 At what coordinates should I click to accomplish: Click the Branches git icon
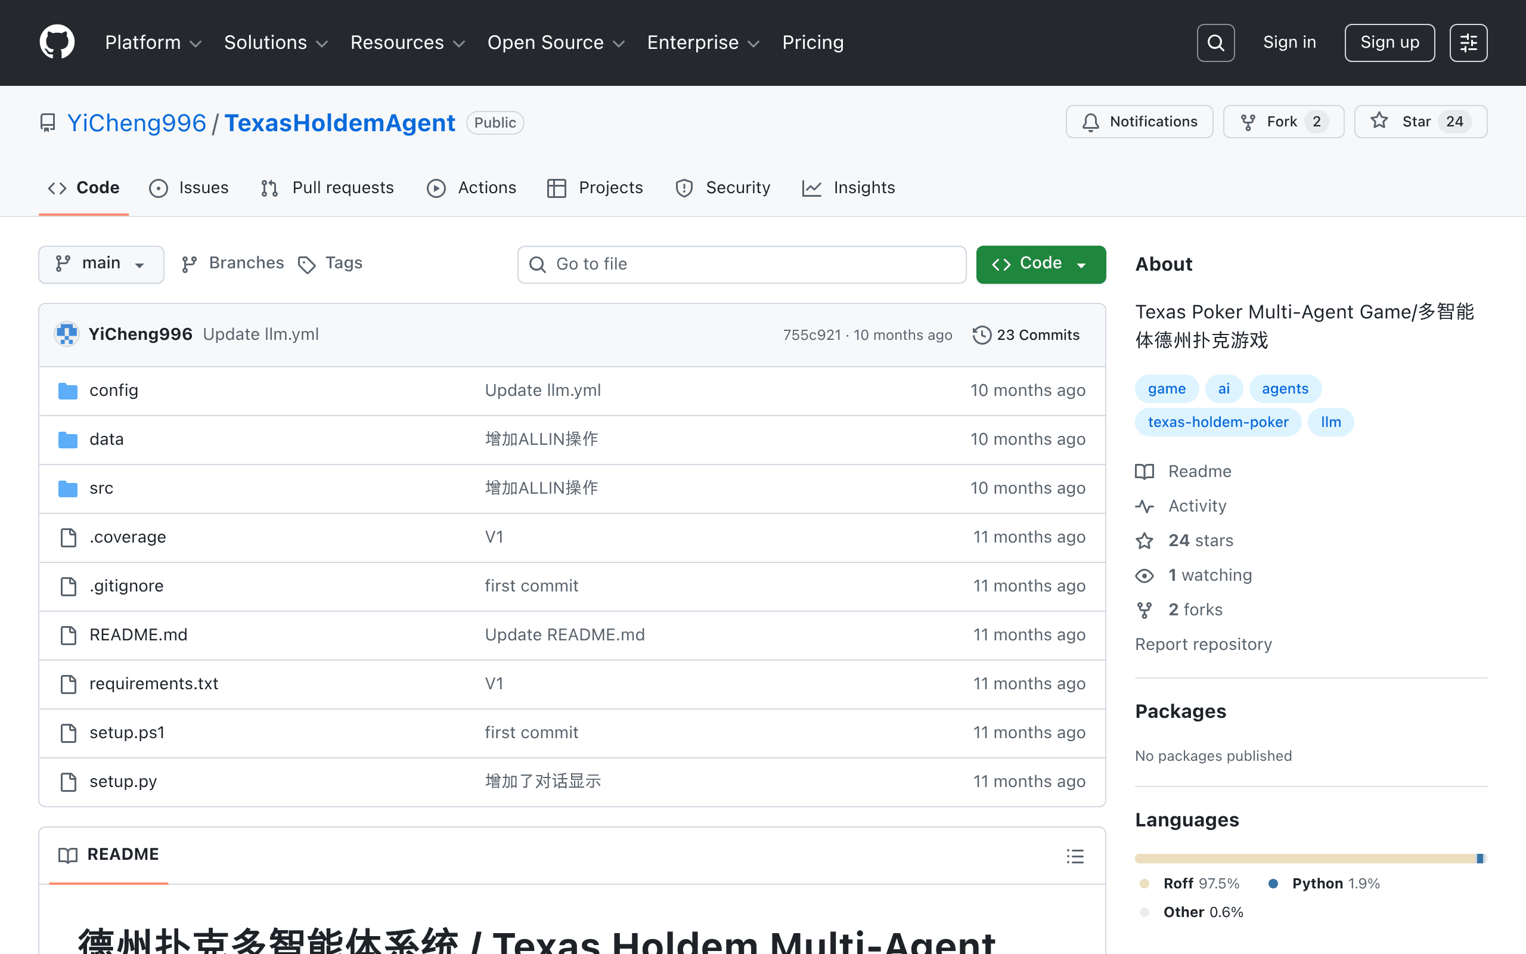(189, 264)
